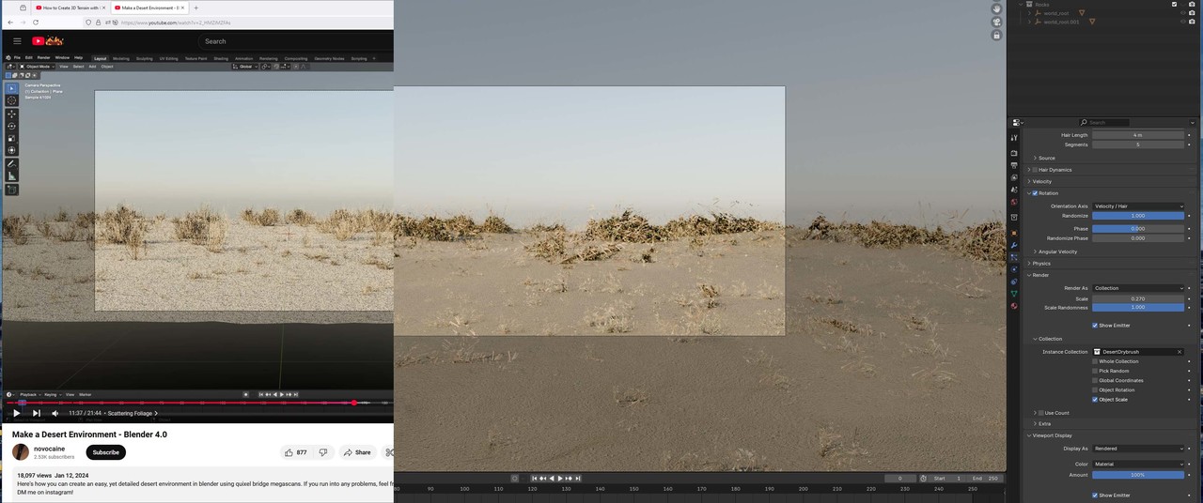This screenshot has width=1203, height=503.
Task: Open the Orientation Axis dropdown
Action: [1138, 206]
